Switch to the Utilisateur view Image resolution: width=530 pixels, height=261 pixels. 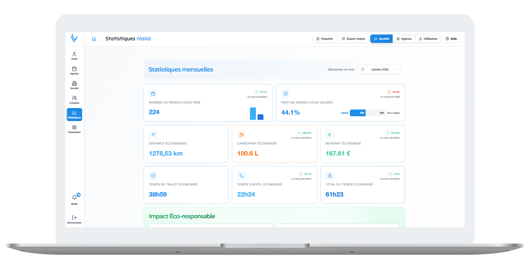pos(428,39)
